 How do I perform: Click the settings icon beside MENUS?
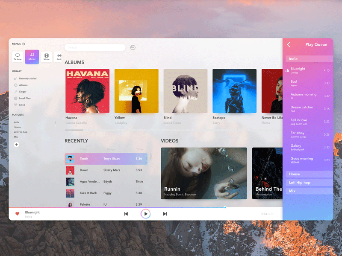pyautogui.click(x=24, y=44)
